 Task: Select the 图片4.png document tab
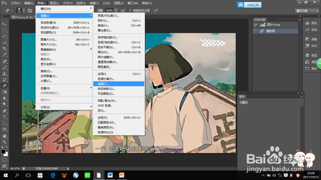(x=23, y=17)
